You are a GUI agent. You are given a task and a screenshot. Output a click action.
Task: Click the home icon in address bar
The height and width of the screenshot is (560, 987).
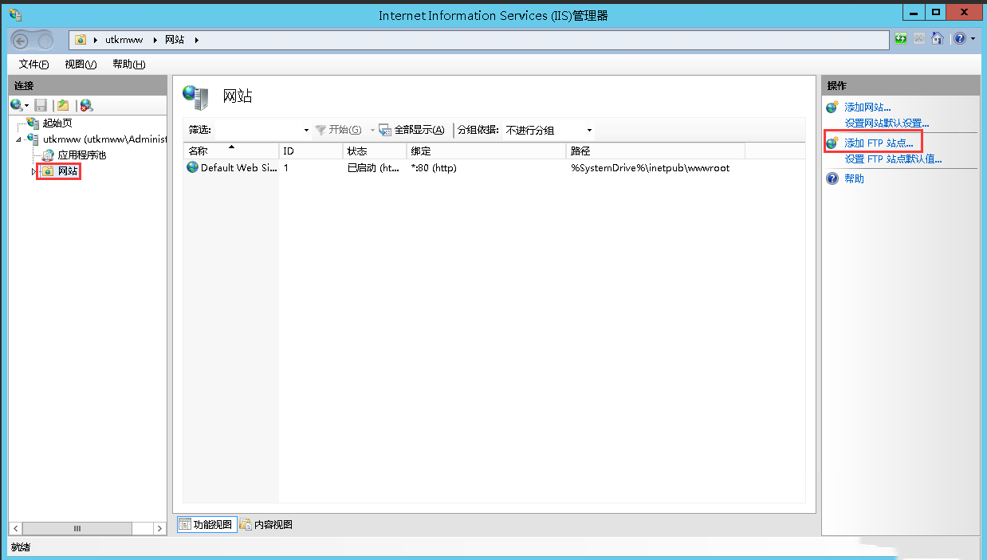[x=938, y=38]
